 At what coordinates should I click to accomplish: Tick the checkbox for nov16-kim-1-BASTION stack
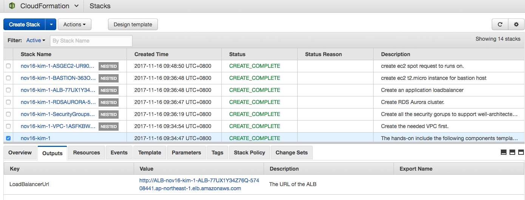click(8, 78)
